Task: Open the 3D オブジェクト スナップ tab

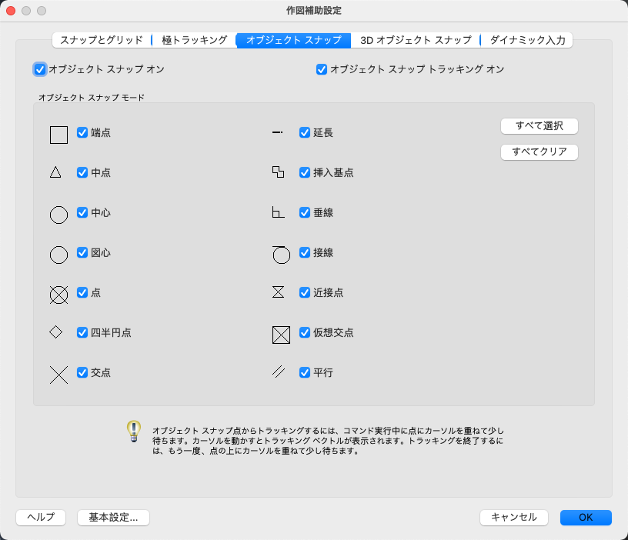Action: pyautogui.click(x=416, y=40)
